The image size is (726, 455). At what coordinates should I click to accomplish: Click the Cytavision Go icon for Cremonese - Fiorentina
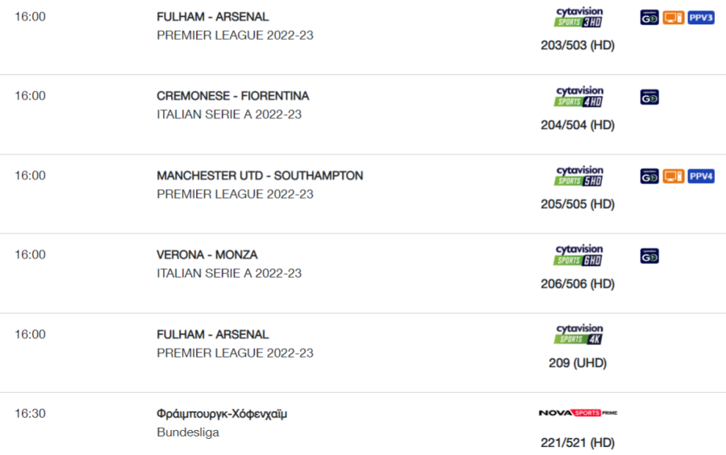point(649,97)
